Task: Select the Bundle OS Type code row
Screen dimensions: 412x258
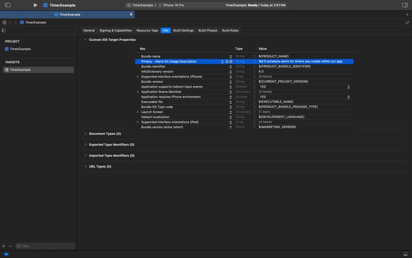Action: (x=244, y=107)
